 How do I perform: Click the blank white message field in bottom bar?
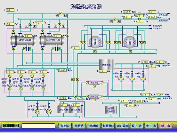tap(38, 126)
